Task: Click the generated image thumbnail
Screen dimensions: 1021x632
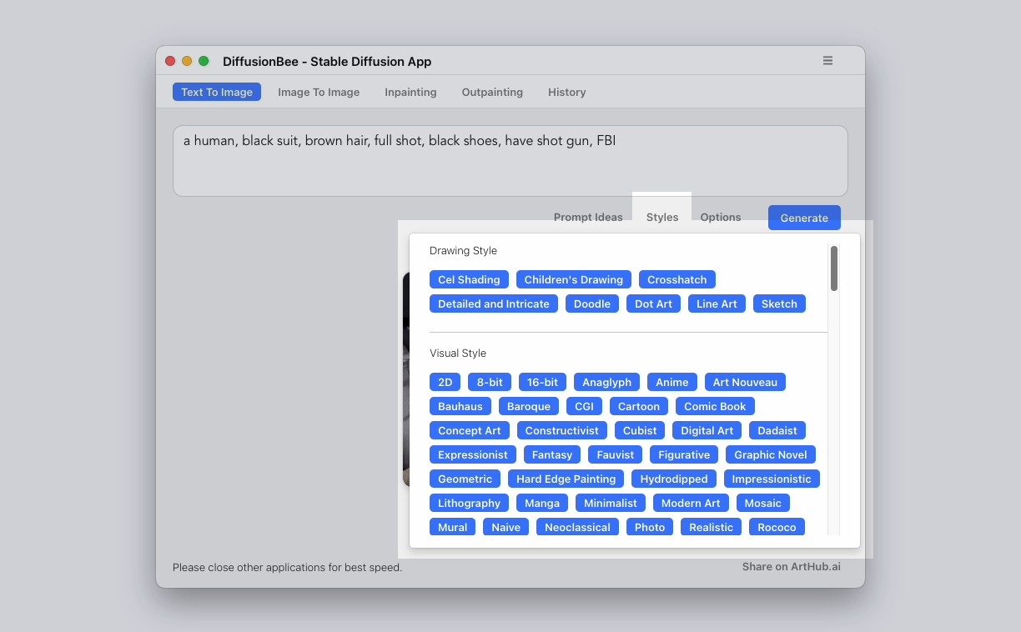Action: coord(405,379)
